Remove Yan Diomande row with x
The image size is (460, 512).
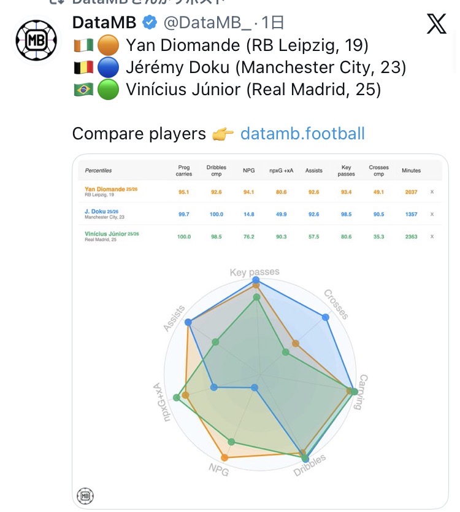point(432,192)
